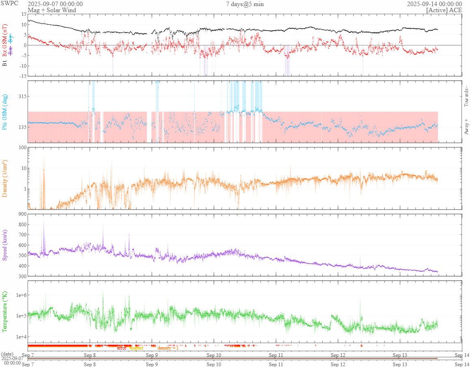Click the SWPC label in the corner
This screenshot has width=470, height=367.
pos(9,3)
